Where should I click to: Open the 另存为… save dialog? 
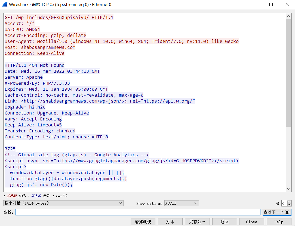pos(197,222)
